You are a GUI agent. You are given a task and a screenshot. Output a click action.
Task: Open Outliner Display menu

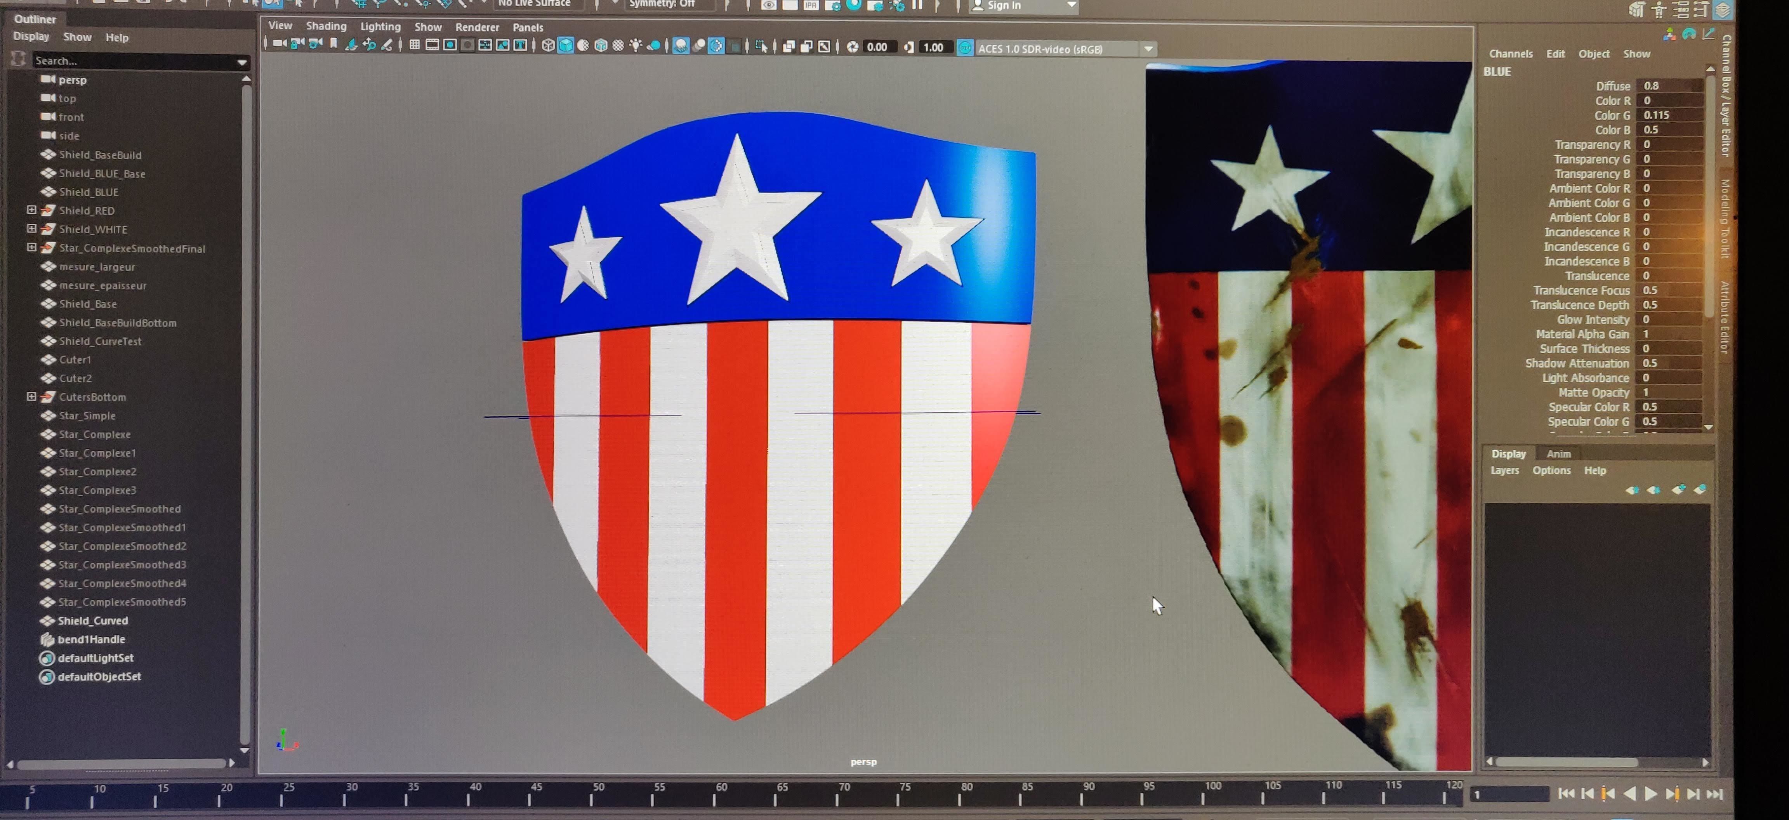(31, 36)
